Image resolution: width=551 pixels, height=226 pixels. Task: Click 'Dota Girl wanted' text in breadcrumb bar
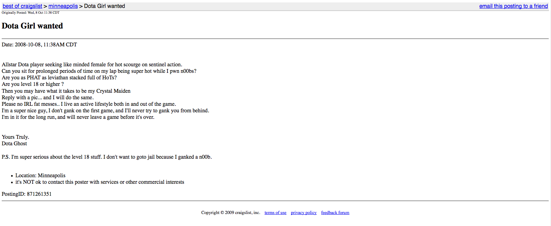(105, 6)
